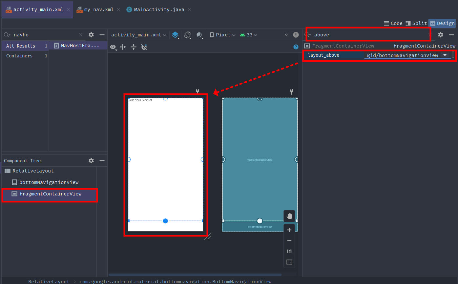Screen dimensions: 458x284
Task: Click the fragmentContainerView id in Attributes header
Action: 425,46
